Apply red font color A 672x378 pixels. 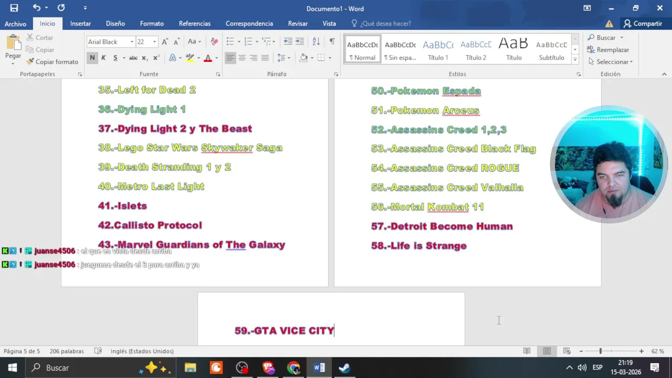(x=208, y=58)
